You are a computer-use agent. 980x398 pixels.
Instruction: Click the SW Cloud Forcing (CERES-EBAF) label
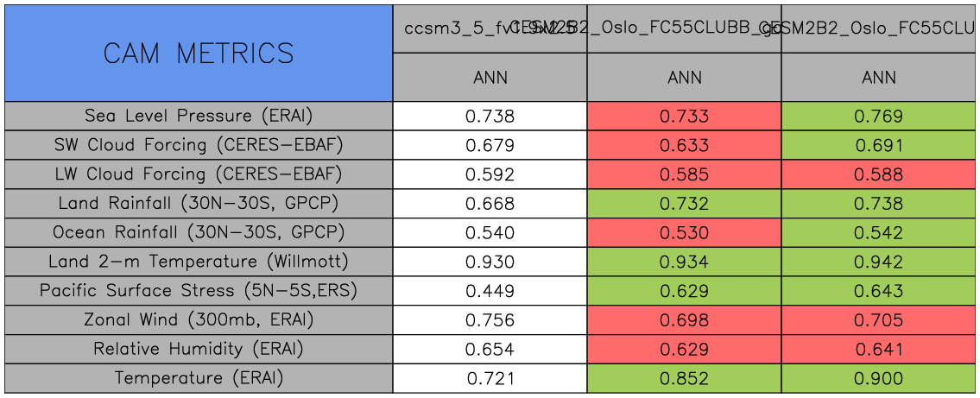pyautogui.click(x=199, y=145)
